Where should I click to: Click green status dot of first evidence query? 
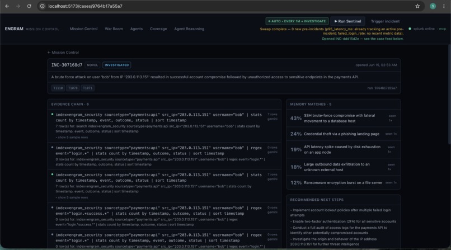coord(52,114)
